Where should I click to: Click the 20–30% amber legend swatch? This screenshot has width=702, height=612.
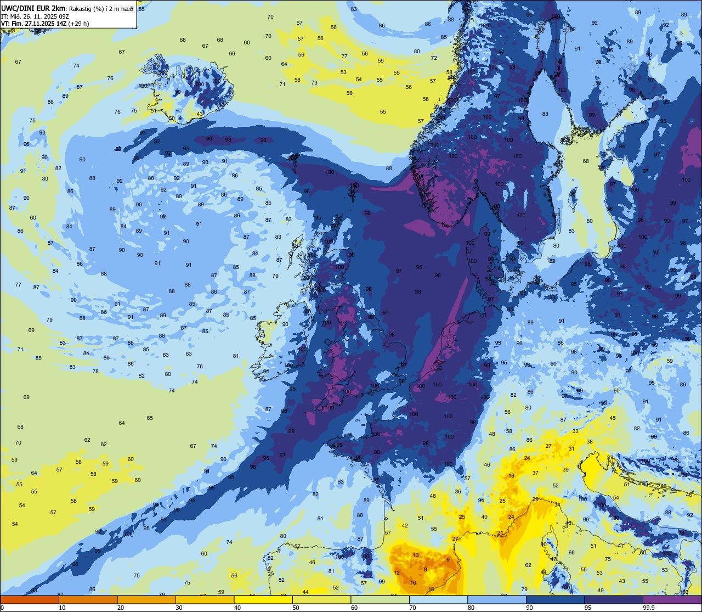click(x=146, y=599)
